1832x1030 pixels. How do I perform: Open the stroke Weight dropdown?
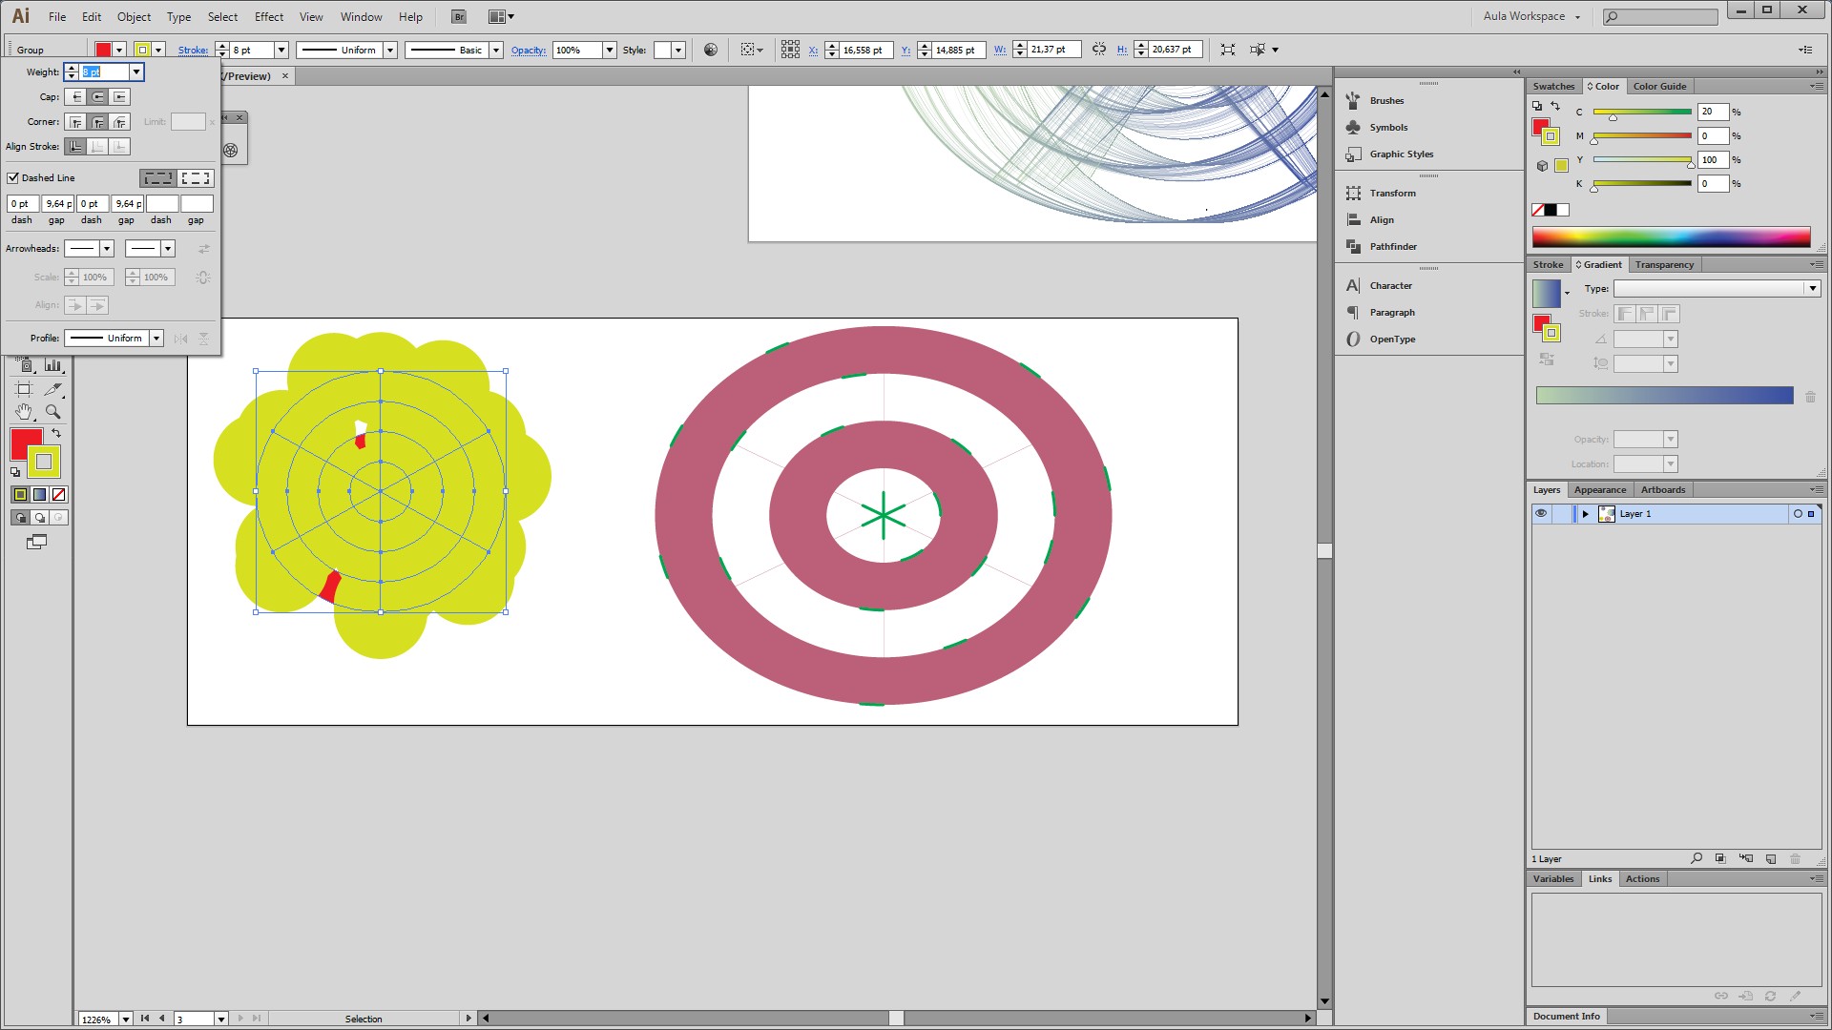[136, 72]
